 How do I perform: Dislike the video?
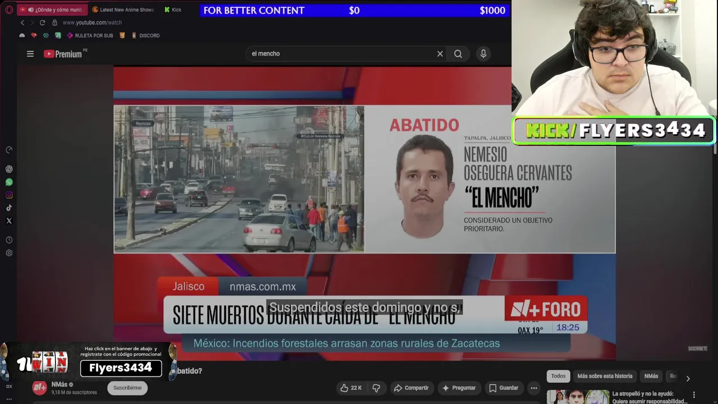[x=376, y=388]
